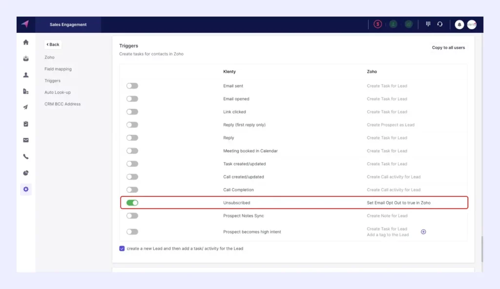
Task: Select the Sales Engagement header tab
Action: coord(68,24)
